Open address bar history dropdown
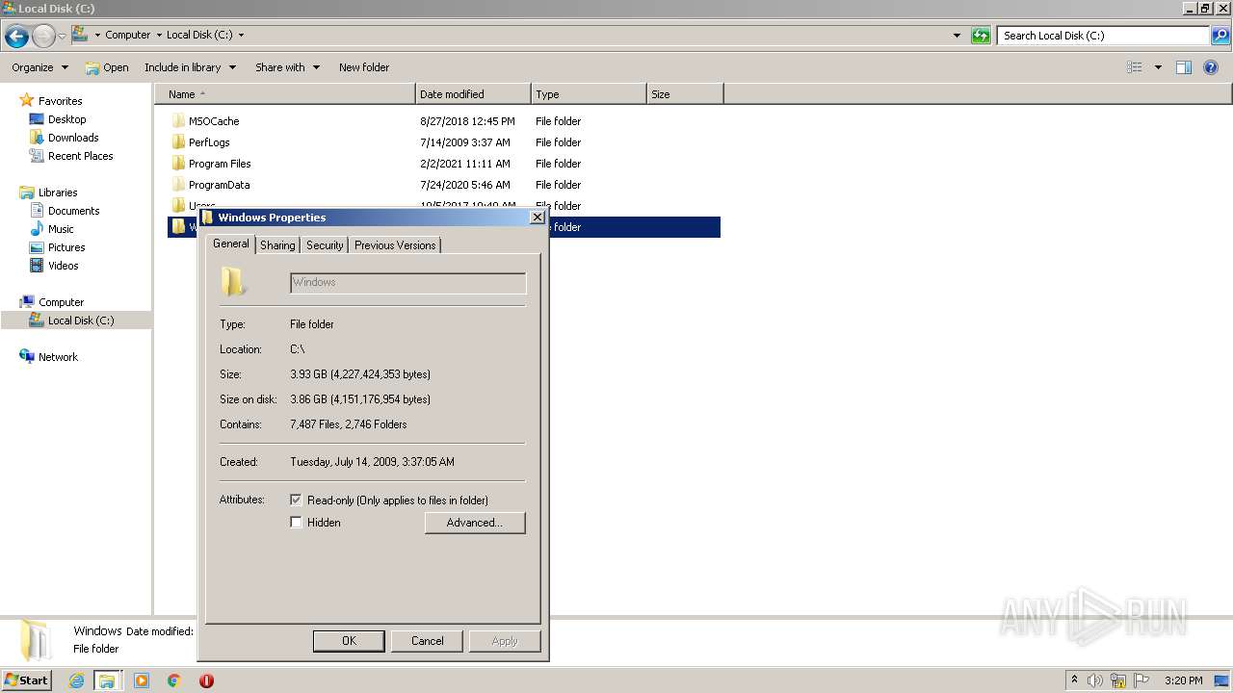1233x693 pixels. coord(957,36)
